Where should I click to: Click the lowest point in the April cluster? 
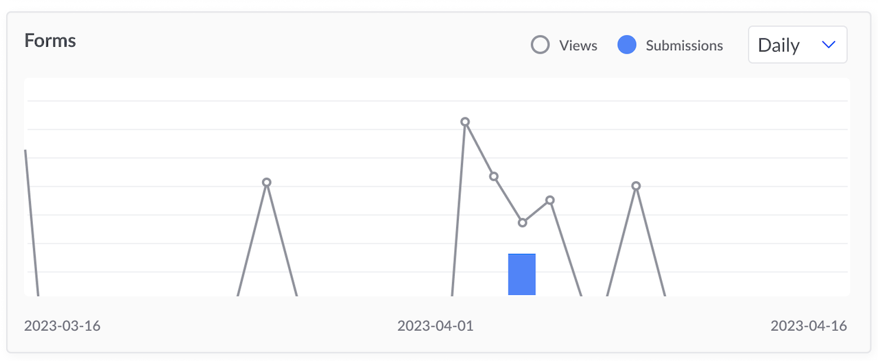coord(523,222)
